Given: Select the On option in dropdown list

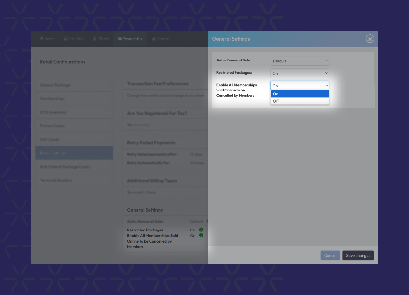Looking at the screenshot, I should 300,94.
